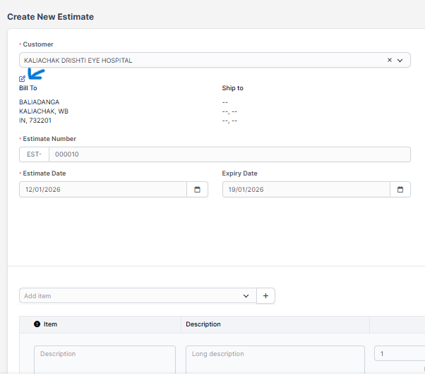Open the Expiry Date calendar picker icon
425x380 pixels.
(400, 190)
